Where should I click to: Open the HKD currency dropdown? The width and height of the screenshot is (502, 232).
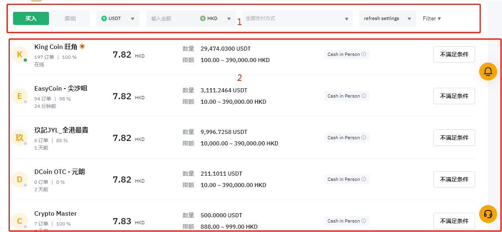click(x=216, y=18)
